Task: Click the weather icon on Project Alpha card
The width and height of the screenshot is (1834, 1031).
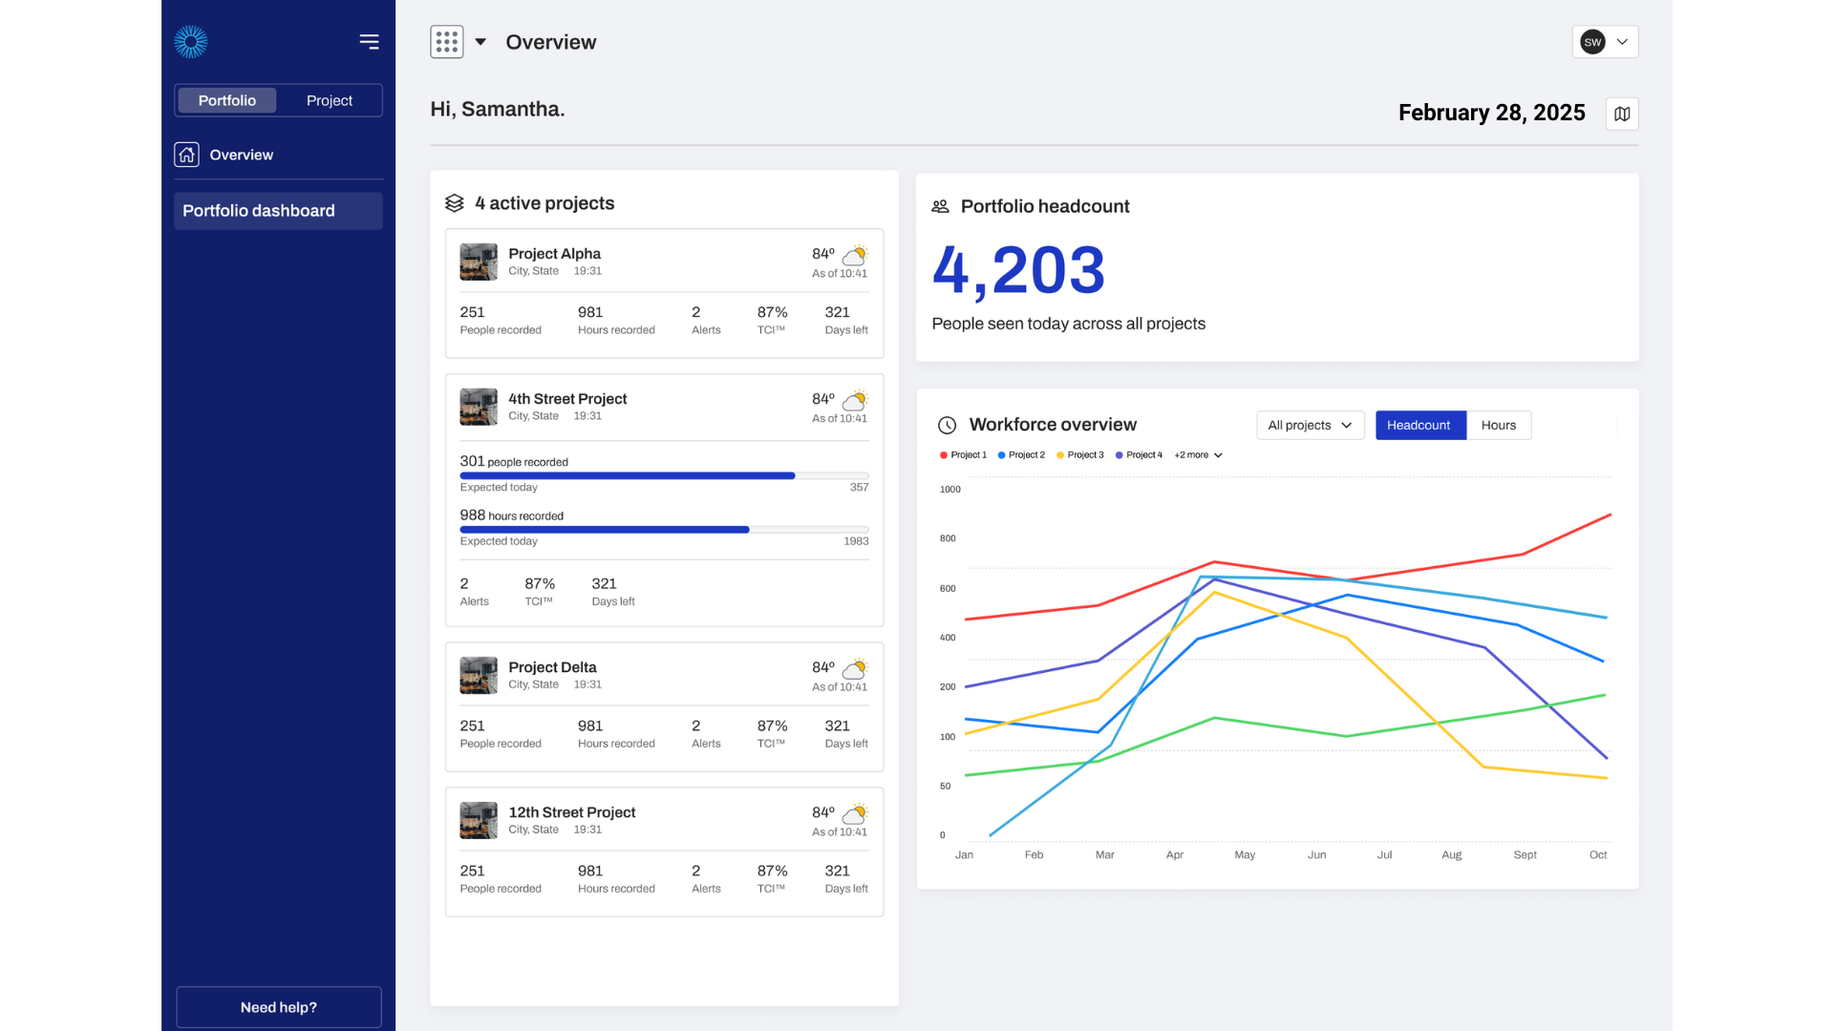Action: (x=853, y=256)
